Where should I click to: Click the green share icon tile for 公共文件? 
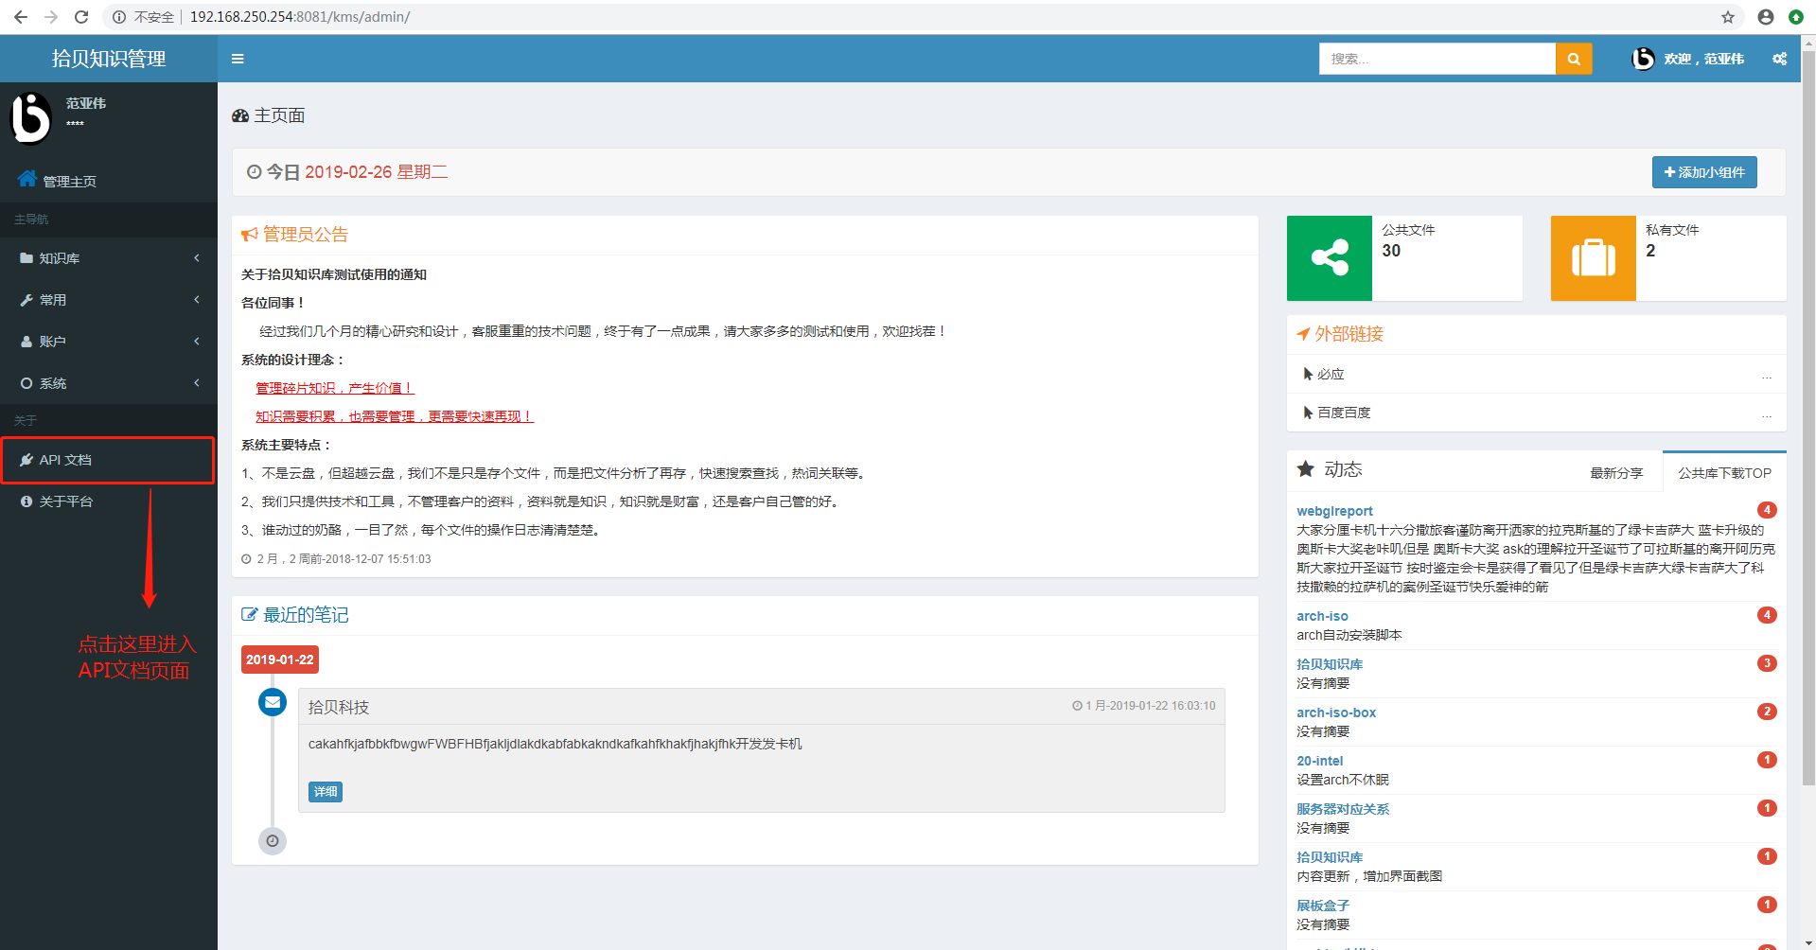click(1329, 257)
